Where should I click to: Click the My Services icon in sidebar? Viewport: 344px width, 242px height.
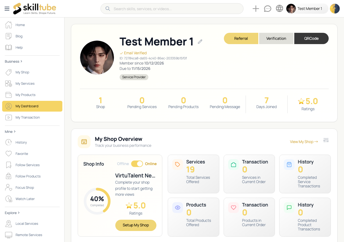tap(9, 83)
